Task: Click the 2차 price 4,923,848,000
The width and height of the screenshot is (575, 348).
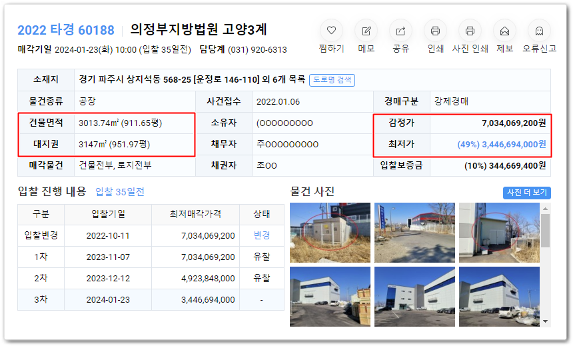Action: click(208, 278)
